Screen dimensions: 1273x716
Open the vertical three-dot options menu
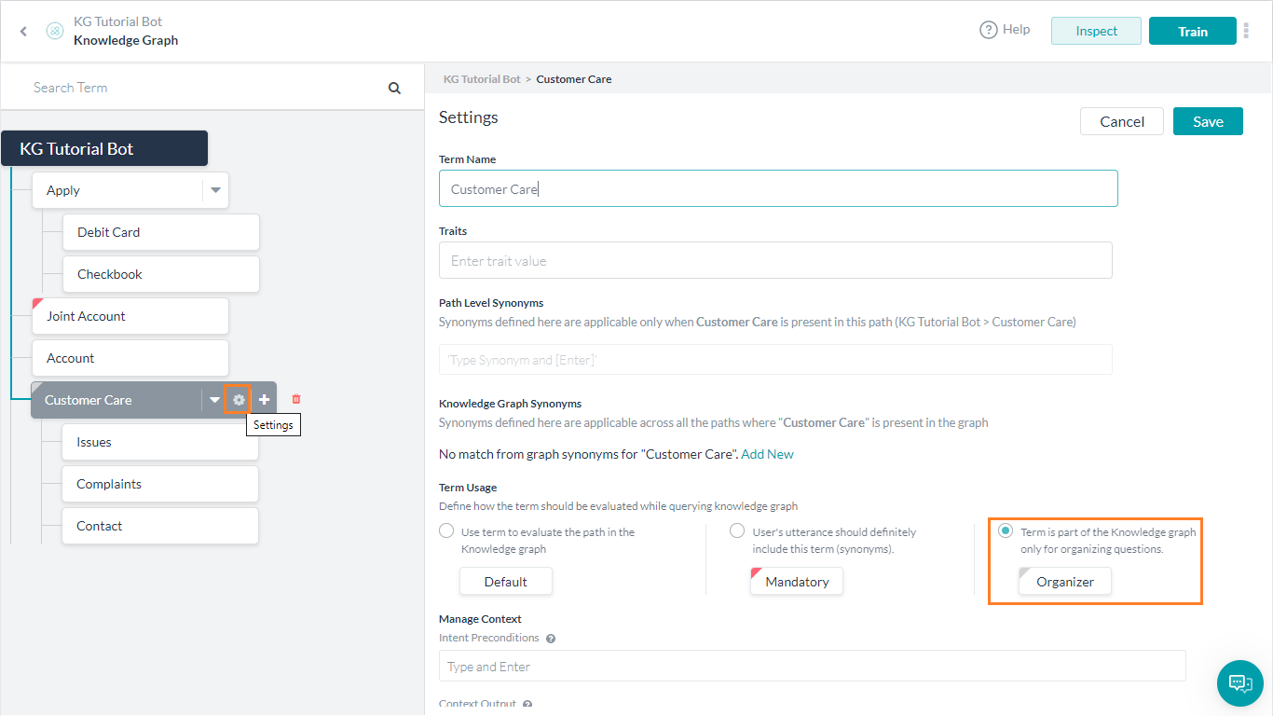click(1246, 31)
